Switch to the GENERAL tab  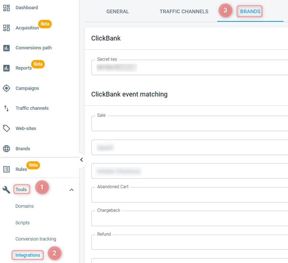117,11
